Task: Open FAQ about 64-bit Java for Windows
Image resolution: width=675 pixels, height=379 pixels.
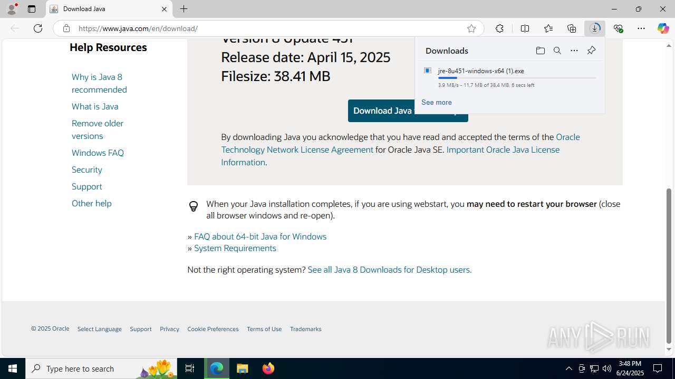Action: [x=260, y=236]
